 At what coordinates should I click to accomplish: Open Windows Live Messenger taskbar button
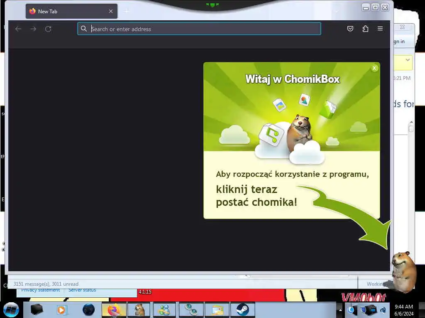164,310
